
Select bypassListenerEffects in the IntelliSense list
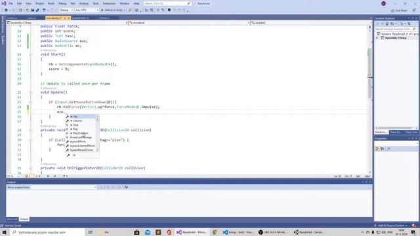click(x=81, y=146)
